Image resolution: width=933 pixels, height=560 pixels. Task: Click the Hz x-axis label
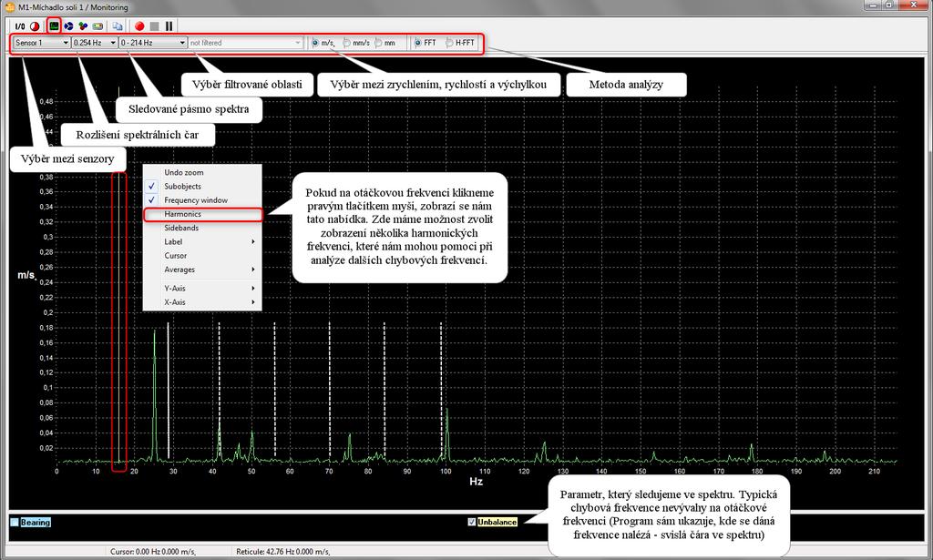tap(476, 481)
